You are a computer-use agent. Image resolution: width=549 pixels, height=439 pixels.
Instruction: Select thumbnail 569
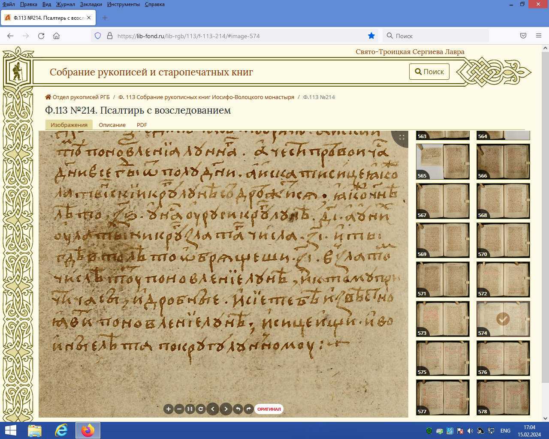coord(443,240)
